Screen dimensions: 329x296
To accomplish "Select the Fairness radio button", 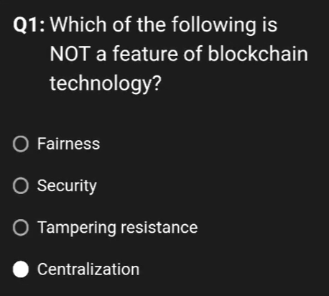I will click(21, 144).
